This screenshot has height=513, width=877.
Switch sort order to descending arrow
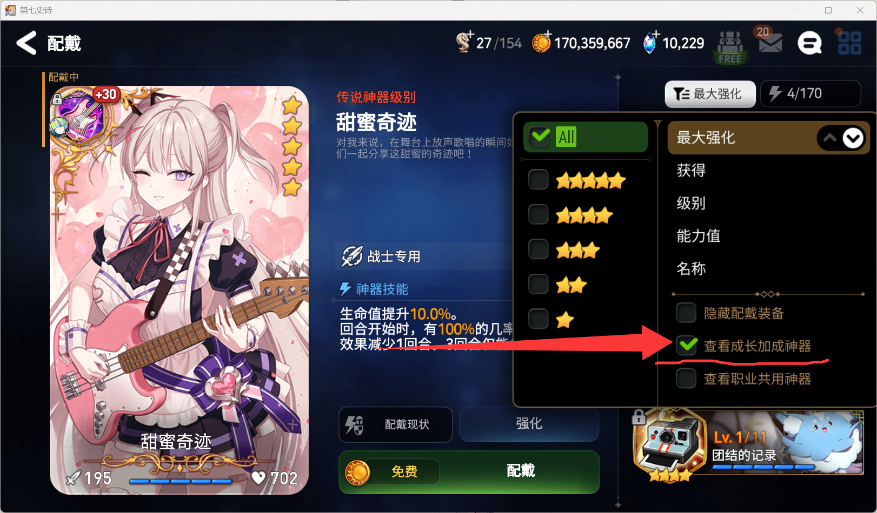tap(853, 138)
